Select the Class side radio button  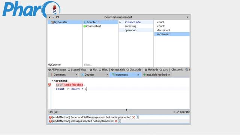pos(127,70)
